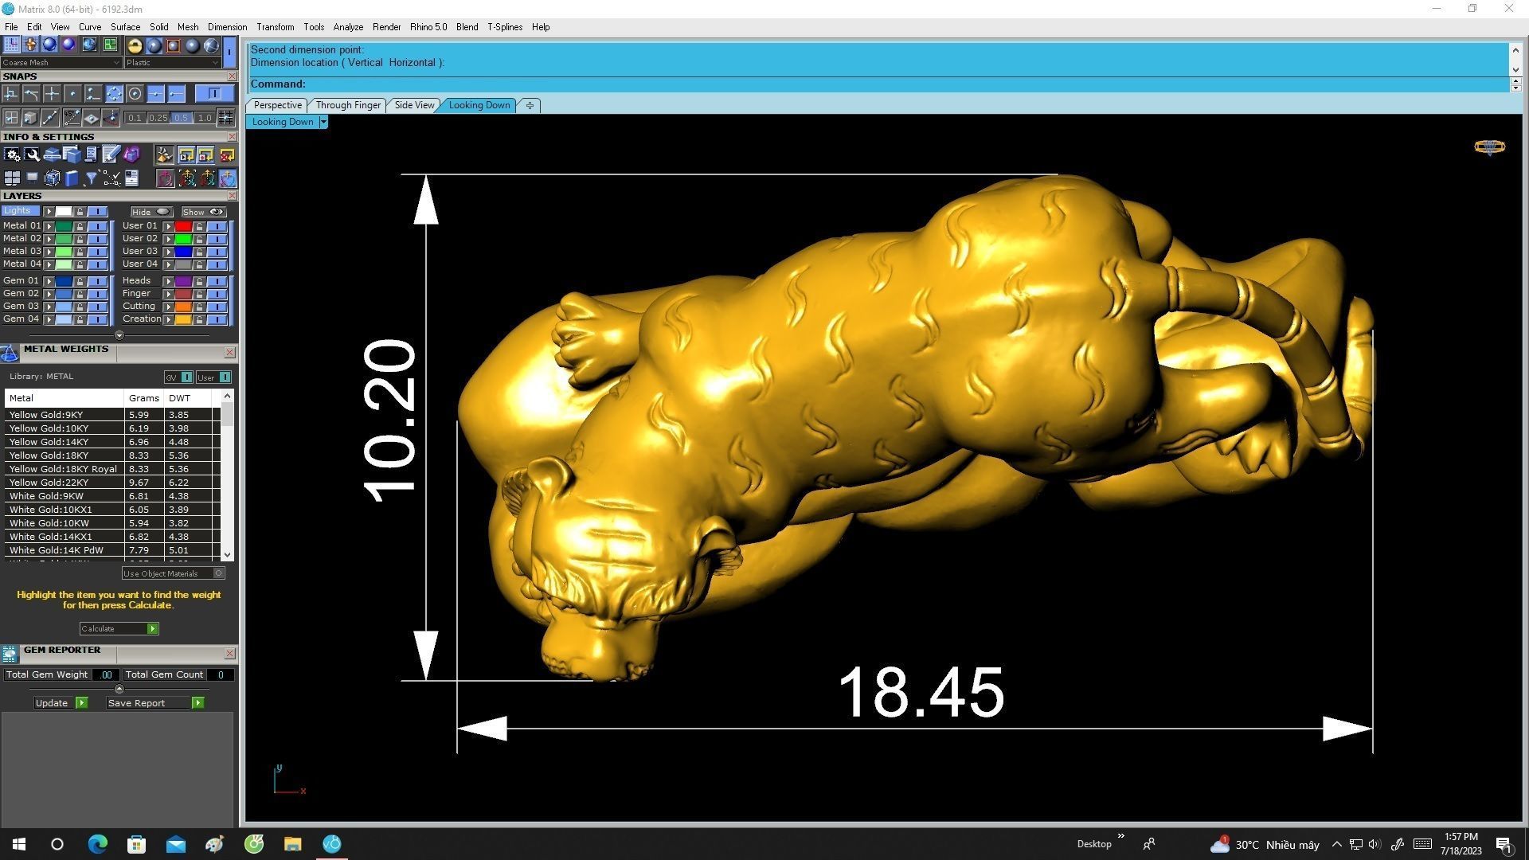Enable the Intersection snap icon
This screenshot has height=860, width=1529.
52,94
